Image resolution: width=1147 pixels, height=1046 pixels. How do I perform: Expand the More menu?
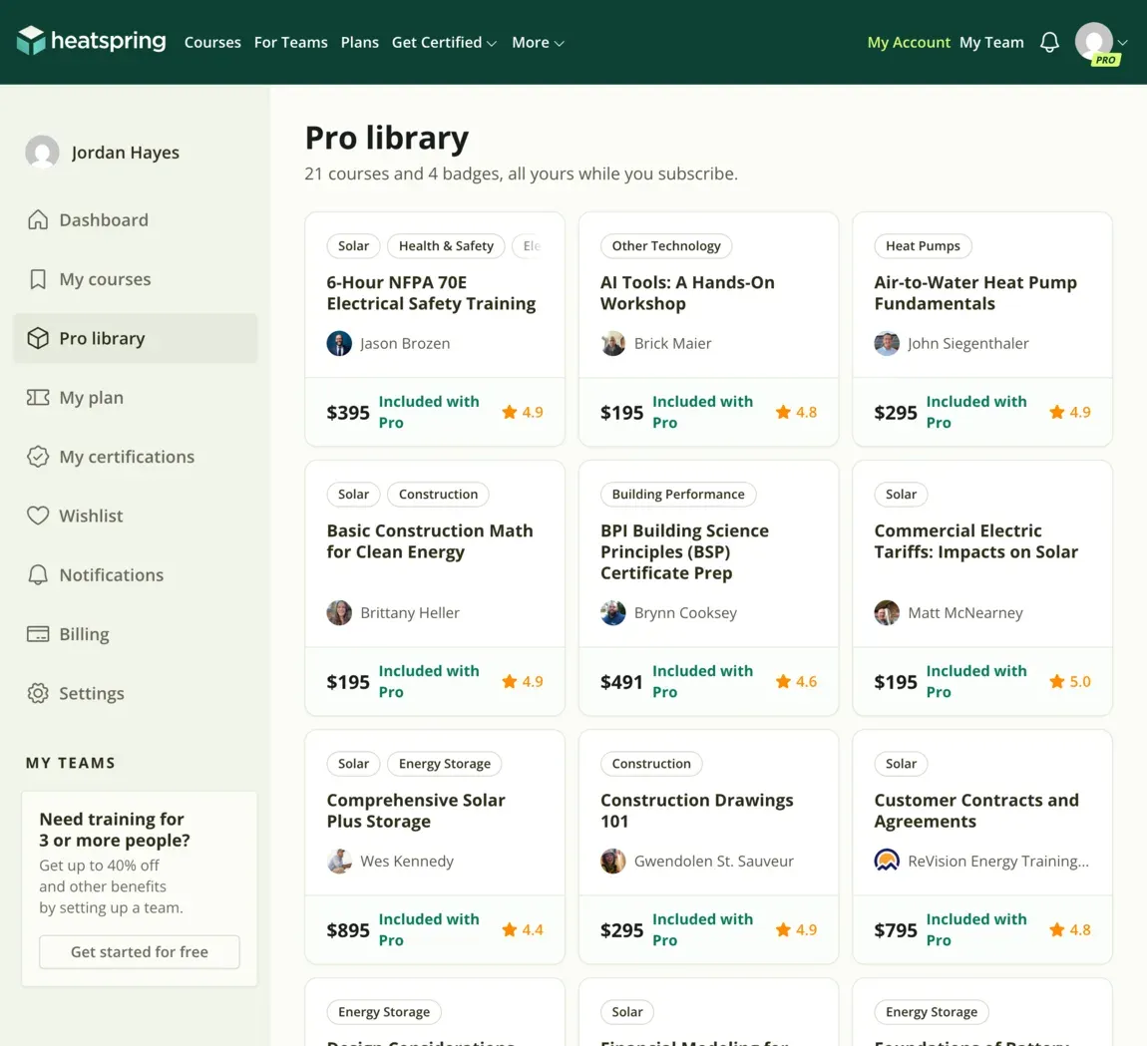pos(538,43)
